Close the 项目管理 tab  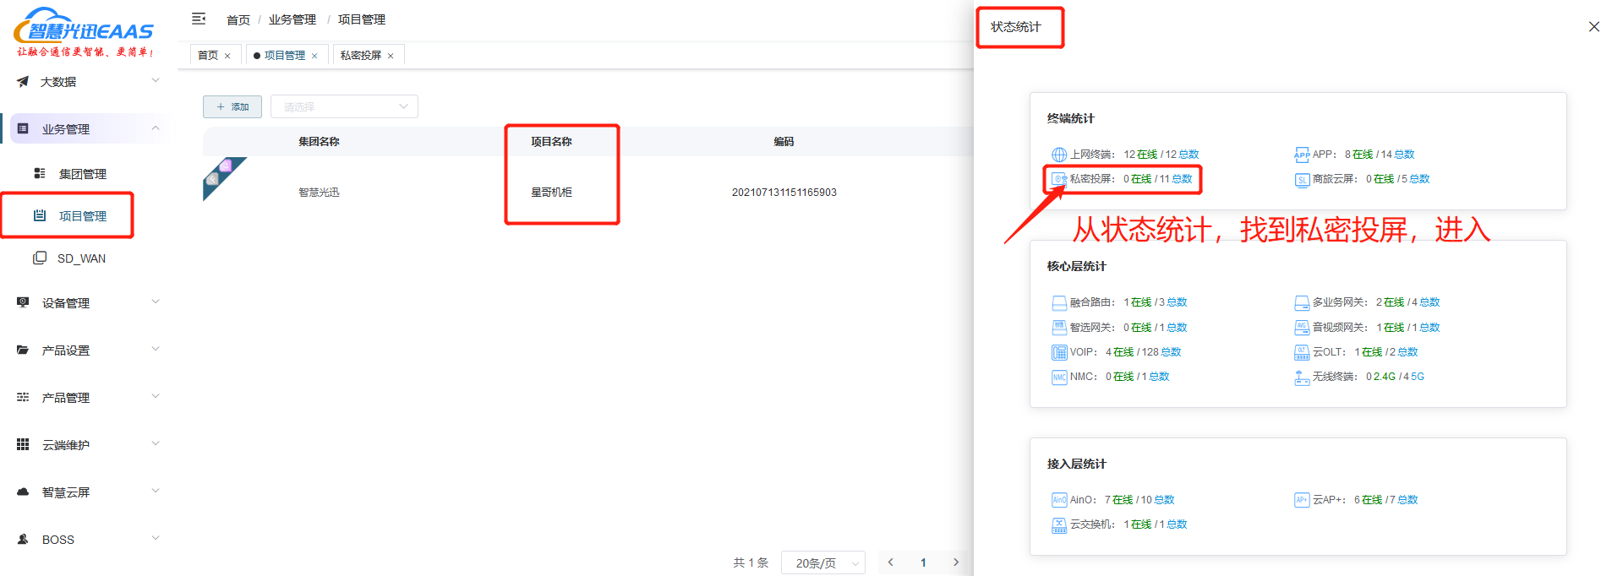click(x=314, y=57)
